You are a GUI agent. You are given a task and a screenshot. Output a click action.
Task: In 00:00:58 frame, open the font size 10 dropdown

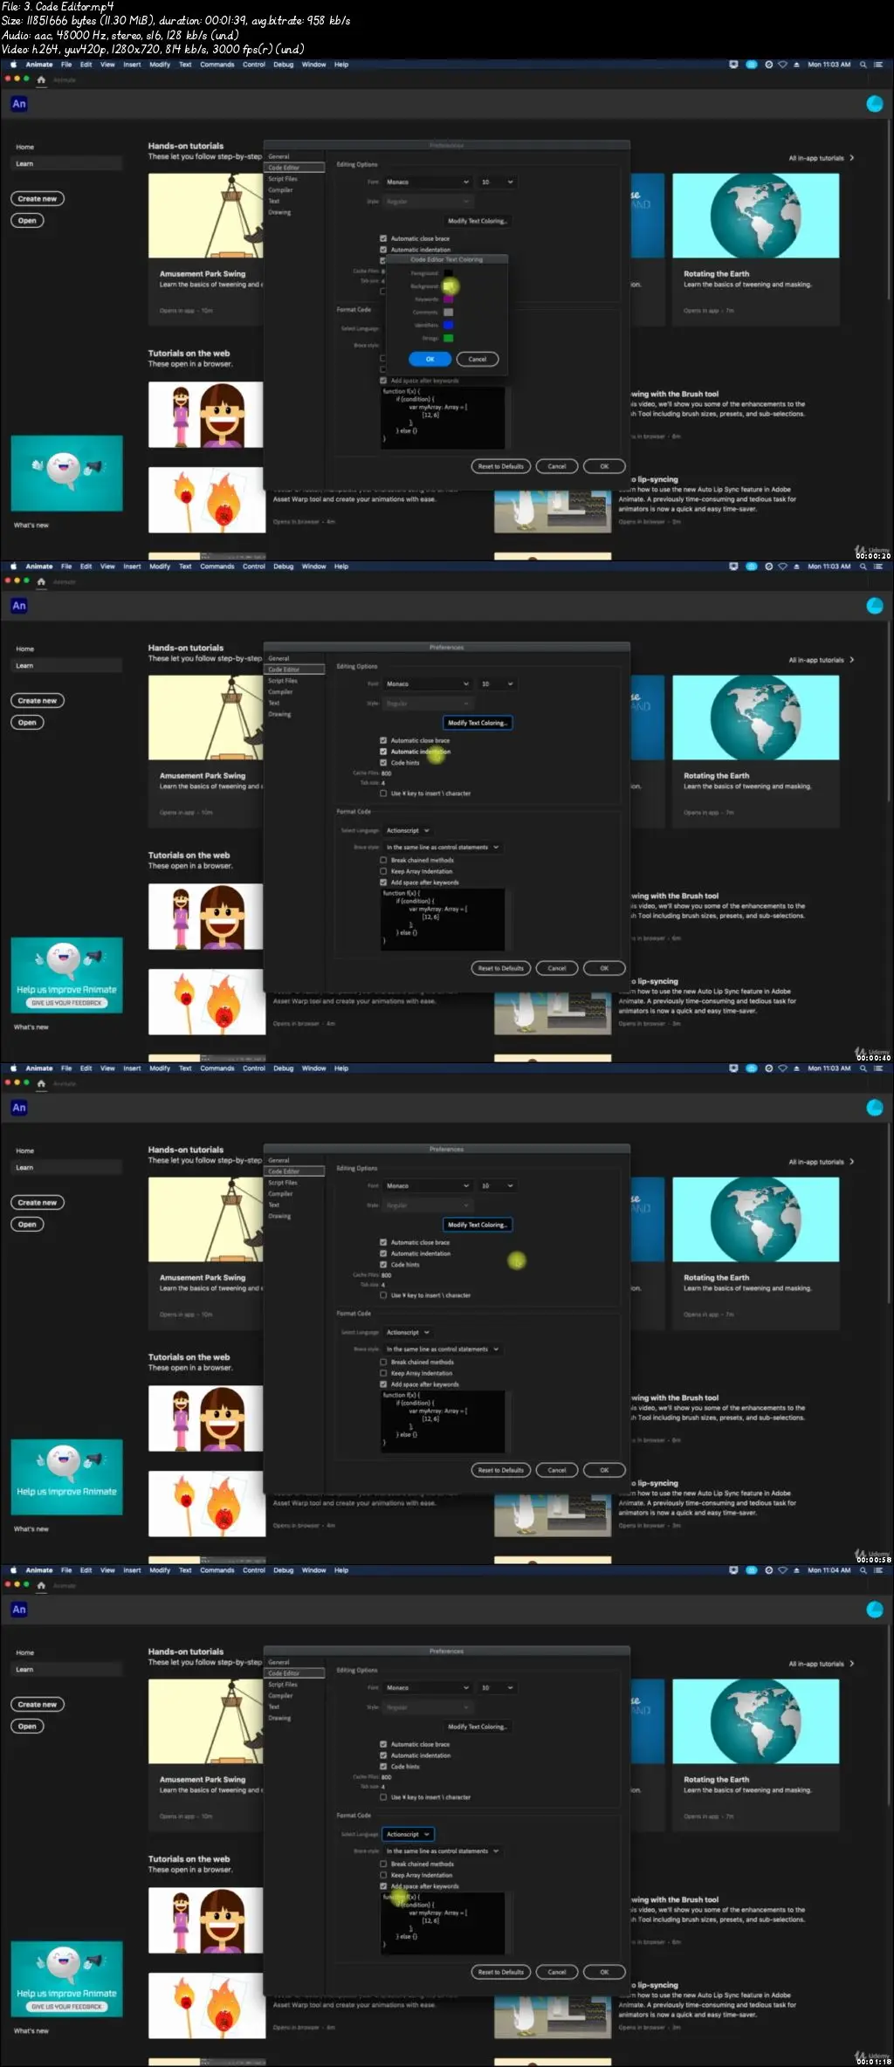[497, 1185]
